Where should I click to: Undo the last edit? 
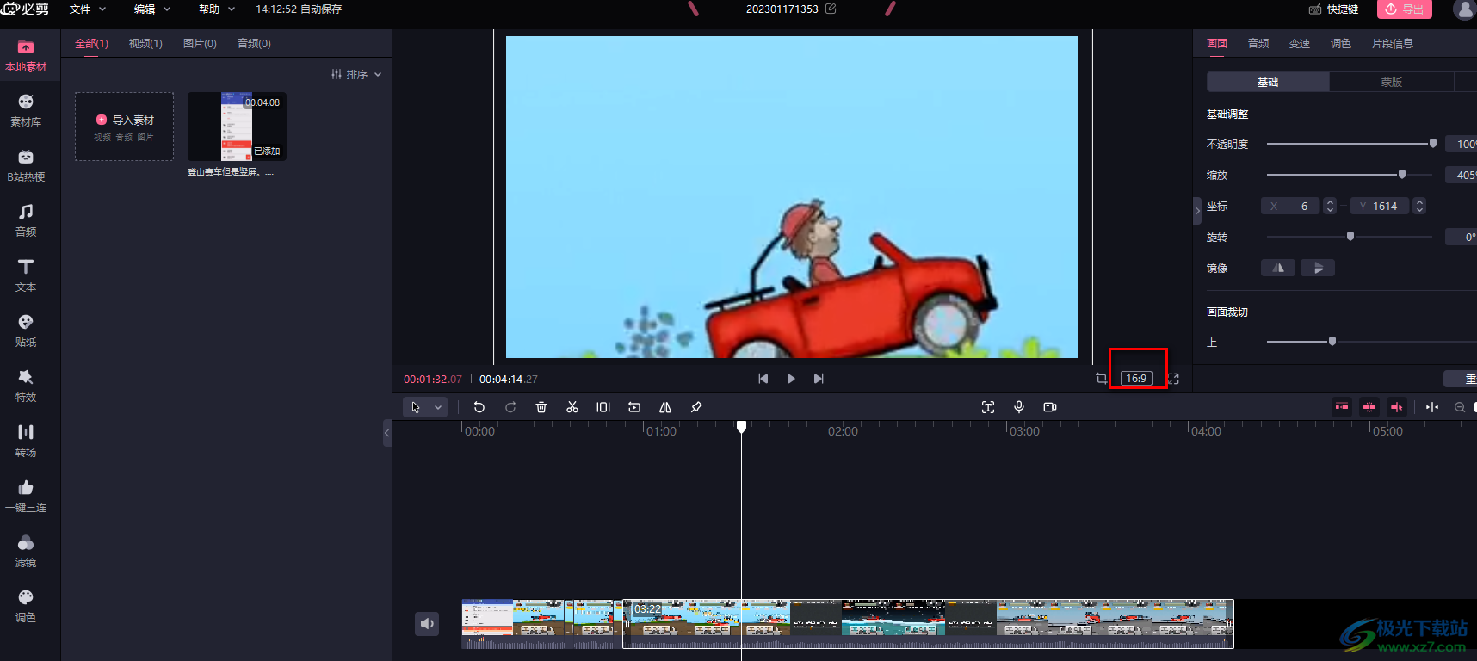coord(479,407)
